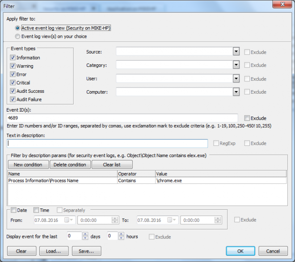Screen dimensions: 295x262
Task: Enable Exclude for Source
Action: (247, 52)
